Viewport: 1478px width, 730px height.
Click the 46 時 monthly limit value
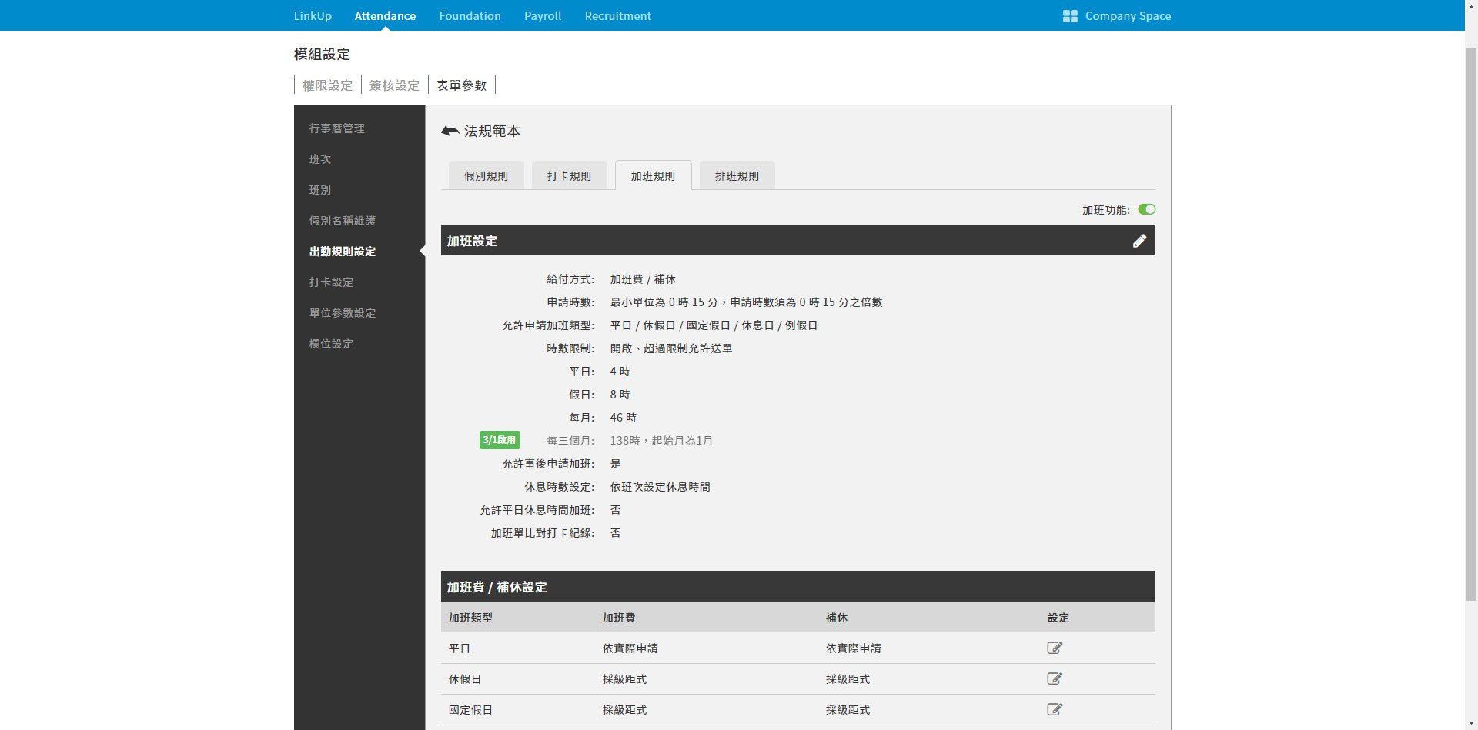pyautogui.click(x=623, y=418)
